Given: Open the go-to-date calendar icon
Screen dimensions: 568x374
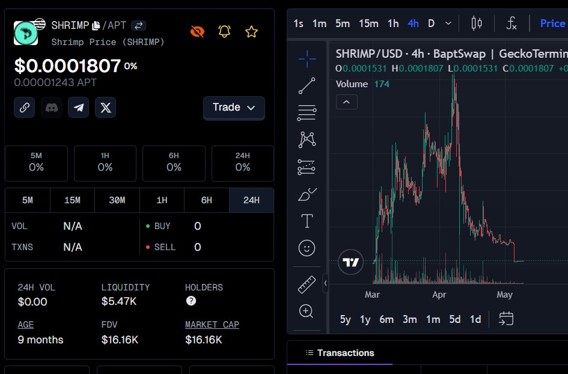Looking at the screenshot, I should 506,319.
